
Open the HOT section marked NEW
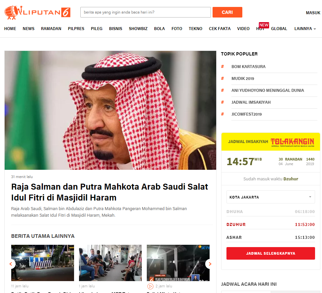coord(260,29)
